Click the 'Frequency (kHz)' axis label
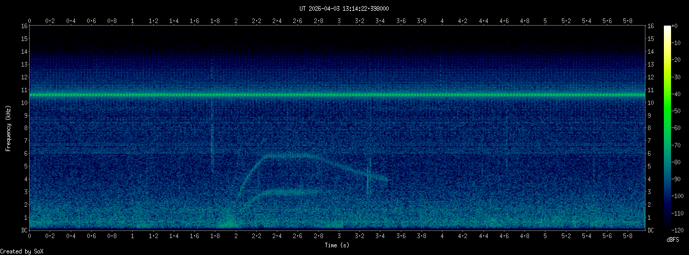 [8, 128]
